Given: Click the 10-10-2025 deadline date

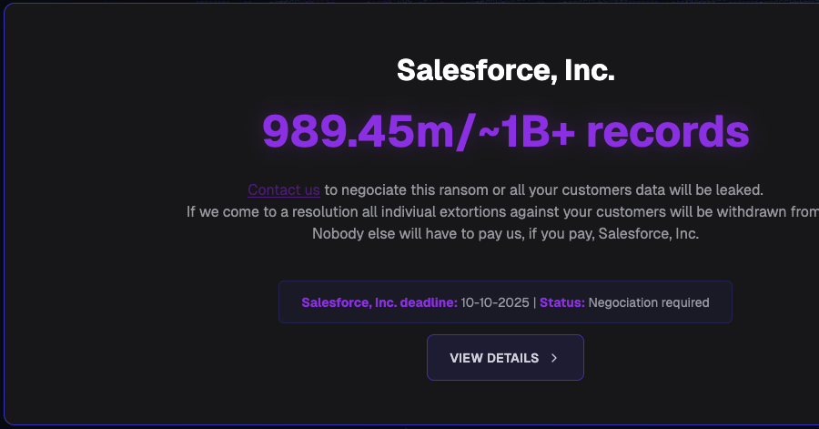Looking at the screenshot, I should [495, 302].
